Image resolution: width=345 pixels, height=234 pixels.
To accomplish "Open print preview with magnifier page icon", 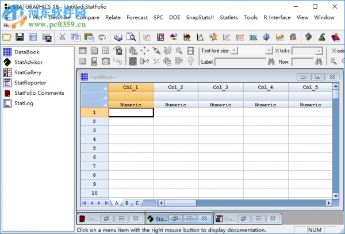I will click(131, 37).
